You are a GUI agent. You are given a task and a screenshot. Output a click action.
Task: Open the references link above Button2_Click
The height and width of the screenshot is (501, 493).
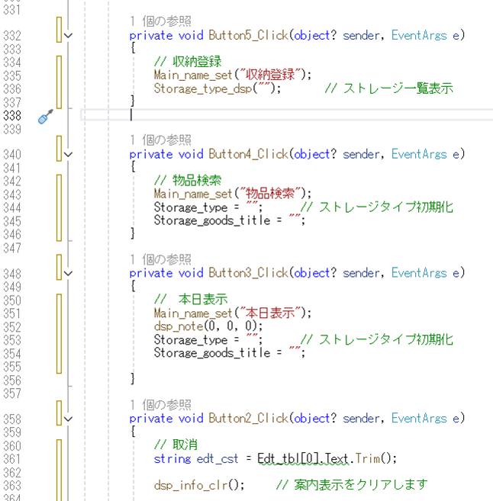click(x=160, y=404)
